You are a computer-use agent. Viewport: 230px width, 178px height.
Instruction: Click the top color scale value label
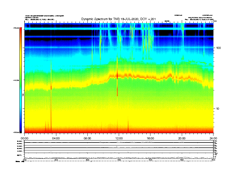point(16,28)
